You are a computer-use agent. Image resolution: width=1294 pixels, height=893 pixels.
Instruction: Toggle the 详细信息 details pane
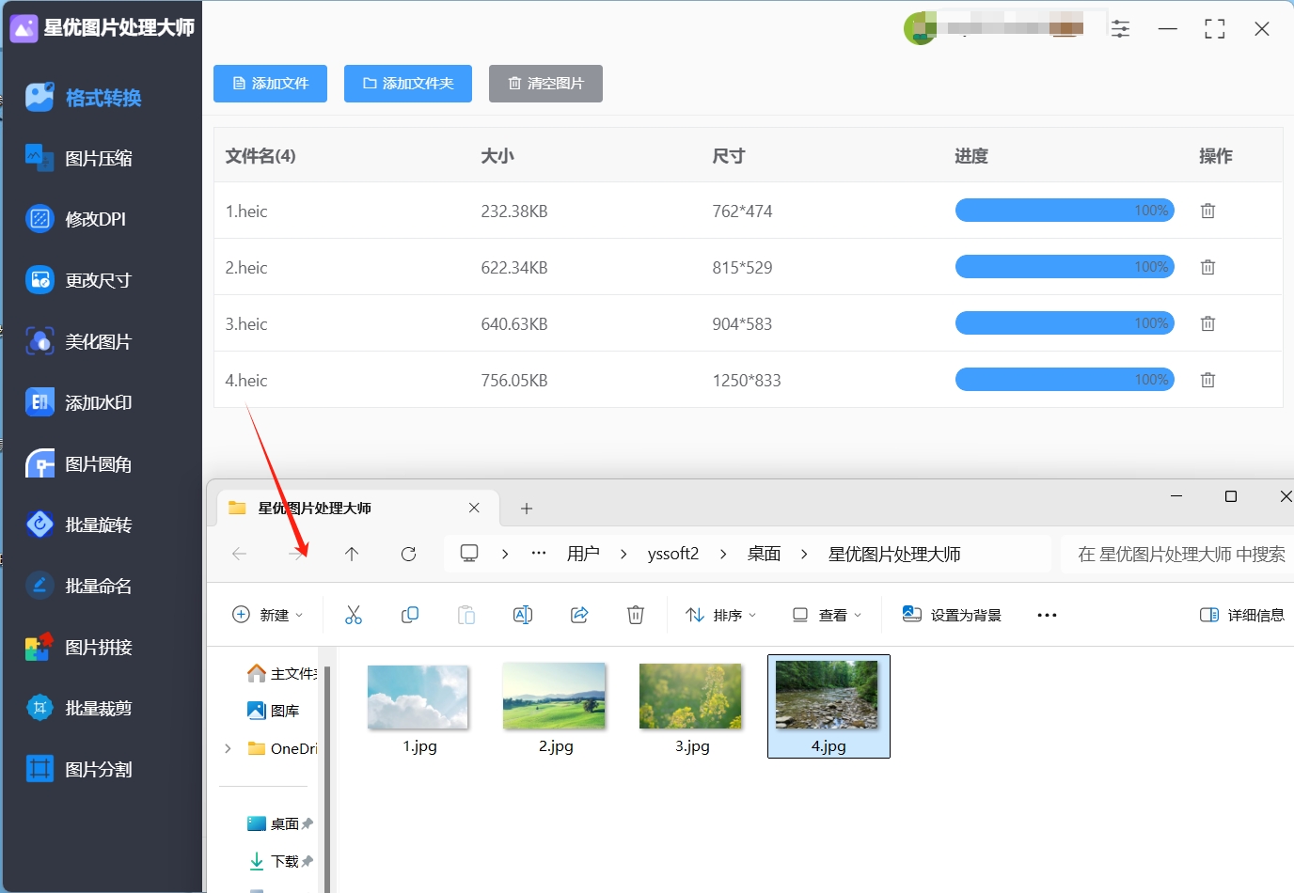[x=1242, y=615]
